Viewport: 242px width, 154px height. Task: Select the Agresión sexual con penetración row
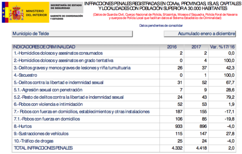click(48, 90)
